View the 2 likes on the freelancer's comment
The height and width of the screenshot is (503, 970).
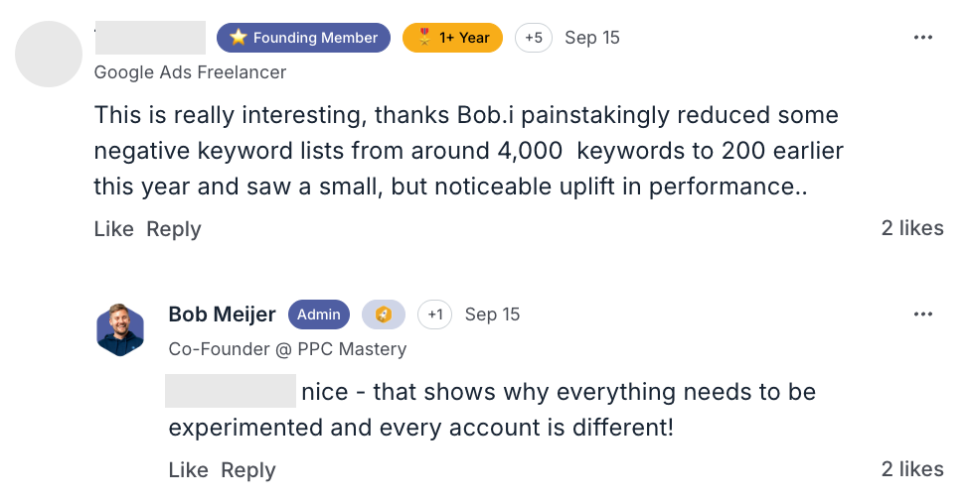[912, 228]
